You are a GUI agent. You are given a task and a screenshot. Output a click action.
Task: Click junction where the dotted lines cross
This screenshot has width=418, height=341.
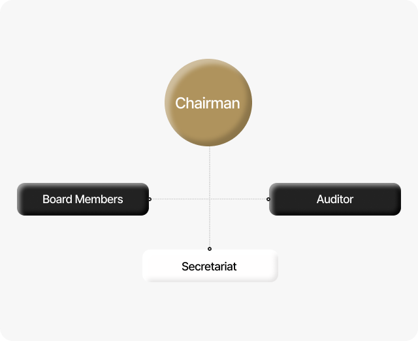point(210,199)
